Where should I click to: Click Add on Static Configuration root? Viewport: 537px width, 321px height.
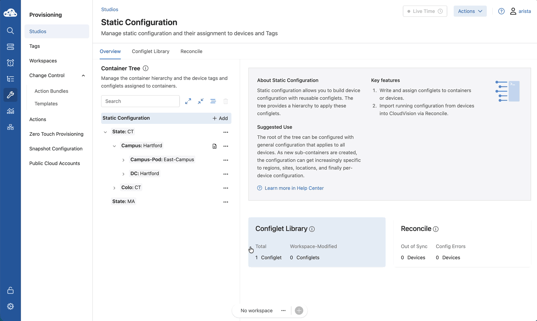tap(220, 118)
